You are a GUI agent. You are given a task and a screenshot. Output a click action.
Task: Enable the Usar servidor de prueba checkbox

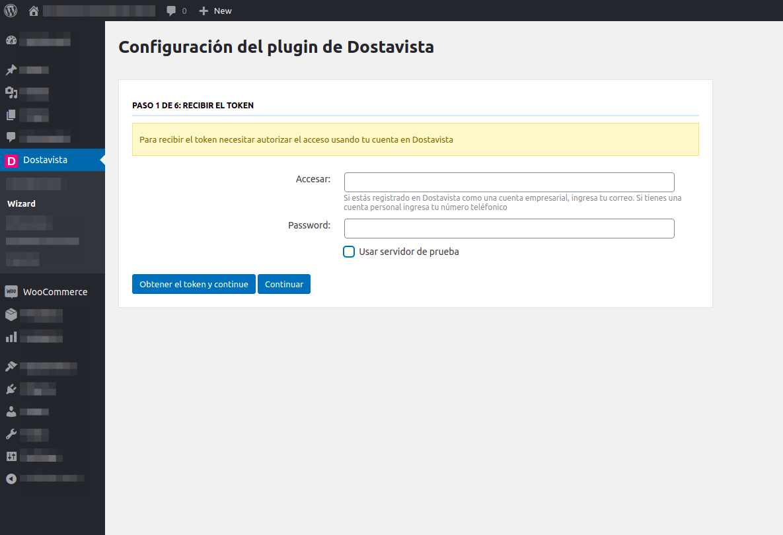click(349, 252)
